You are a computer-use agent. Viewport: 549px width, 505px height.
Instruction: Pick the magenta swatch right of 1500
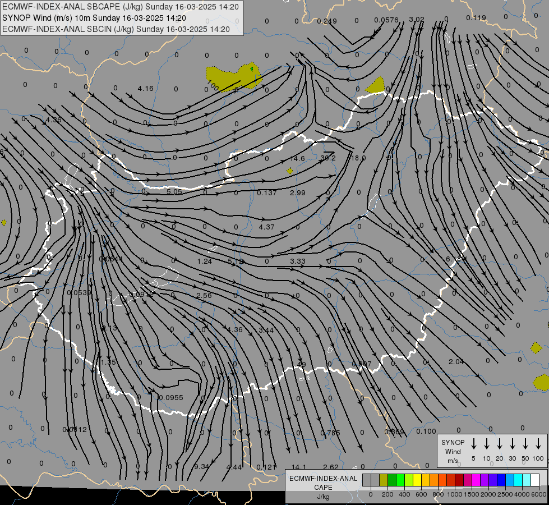click(476, 480)
